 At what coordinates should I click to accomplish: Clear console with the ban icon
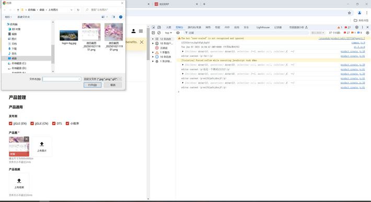pyautogui.click(x=159, y=33)
